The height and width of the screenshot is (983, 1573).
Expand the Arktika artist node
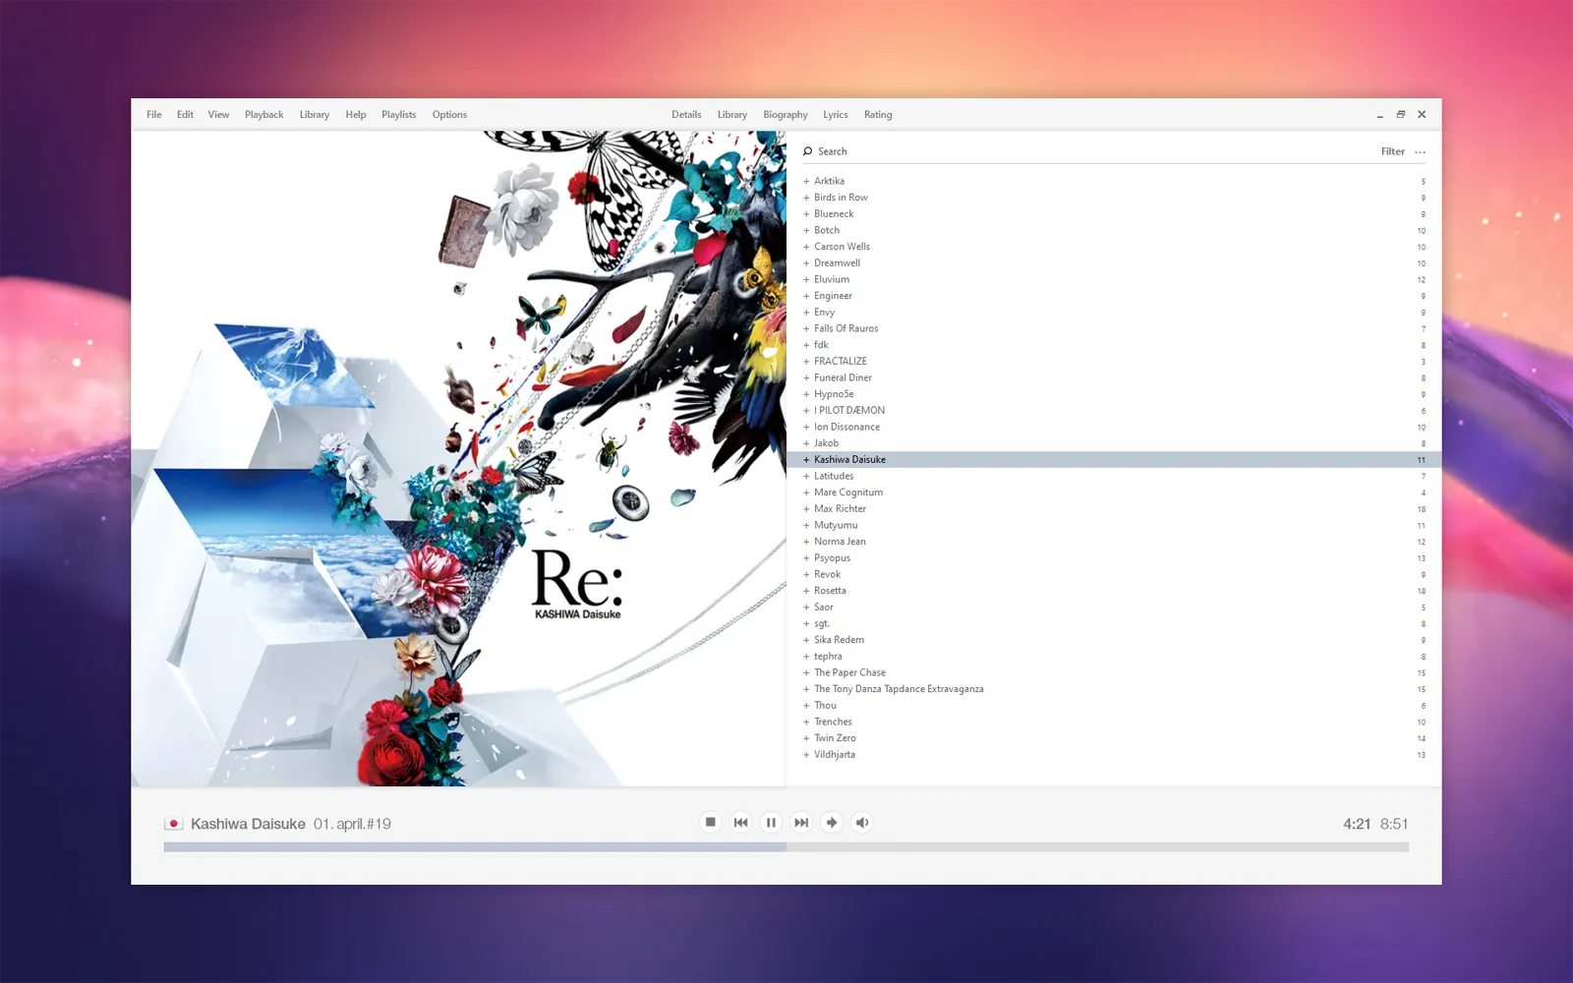pos(806,182)
